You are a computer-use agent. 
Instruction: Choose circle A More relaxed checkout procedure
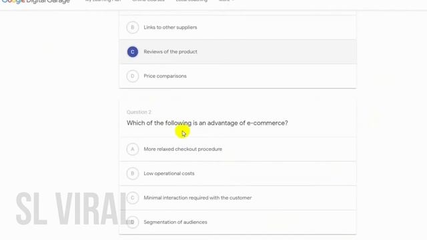[x=133, y=149]
